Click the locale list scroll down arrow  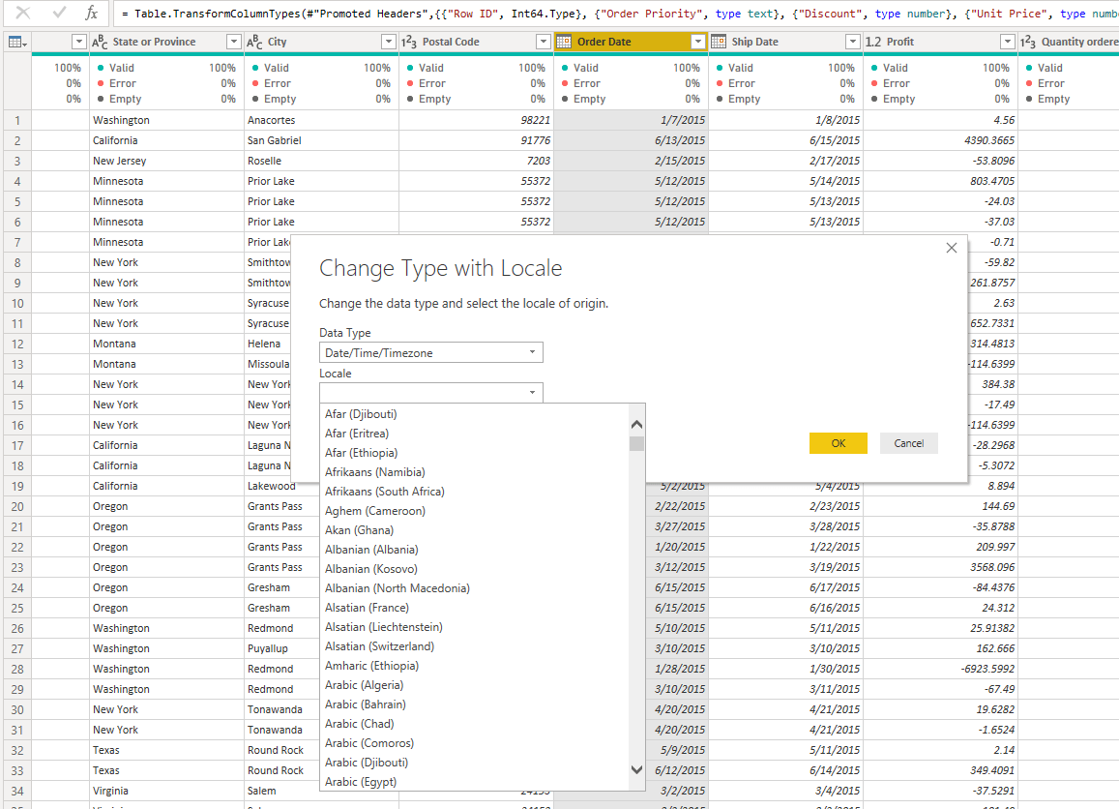pyautogui.click(x=637, y=769)
